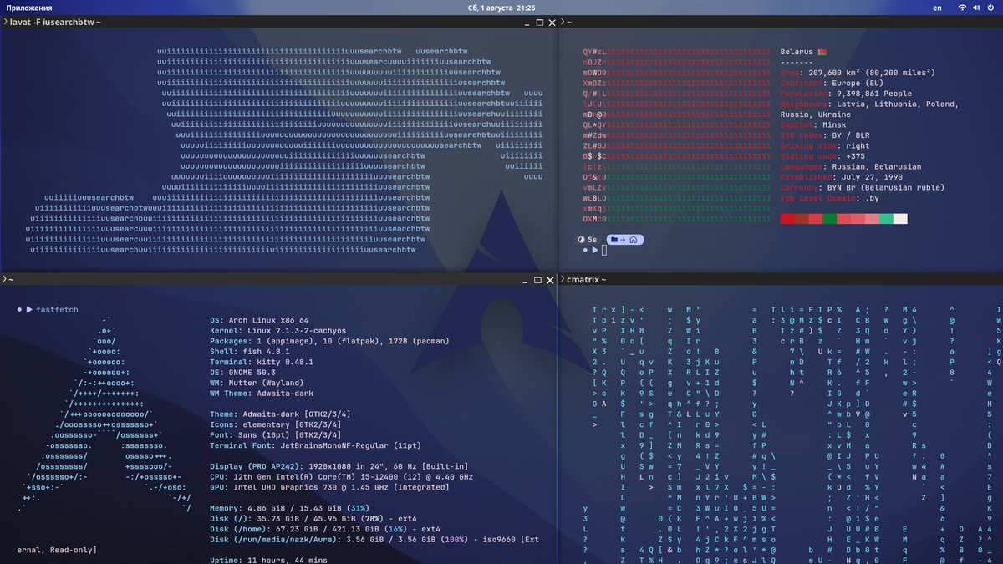Click the Arch Linux x86_64 OS line
This screenshot has width=1003, height=564.
click(259, 320)
